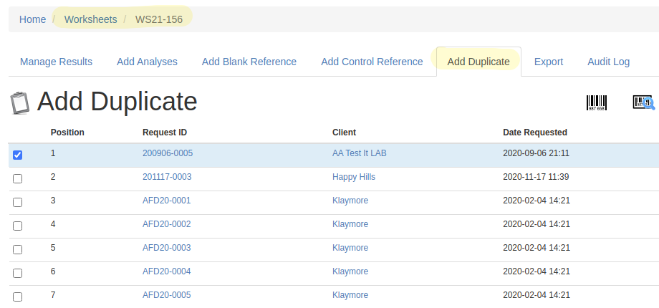
Task: Open request 201117-0003 link
Action: point(167,177)
